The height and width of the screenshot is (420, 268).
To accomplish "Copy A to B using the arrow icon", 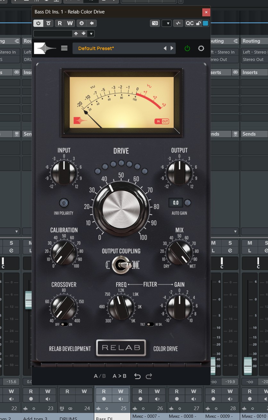I will pyautogui.click(x=92, y=23).
